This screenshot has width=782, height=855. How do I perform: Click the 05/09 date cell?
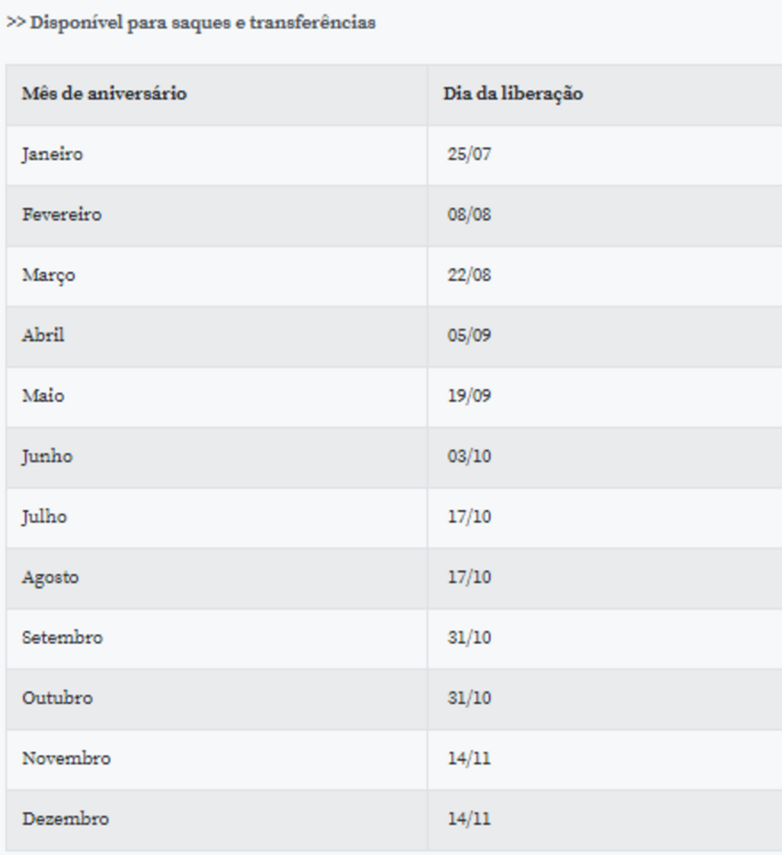click(x=469, y=336)
